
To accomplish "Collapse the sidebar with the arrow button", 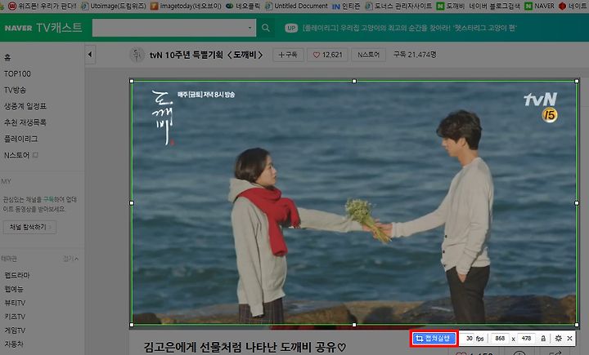I will point(90,55).
